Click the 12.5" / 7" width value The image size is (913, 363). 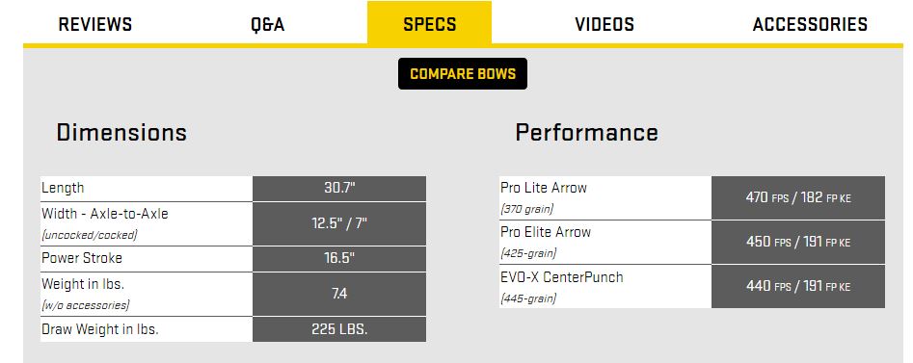(x=339, y=224)
